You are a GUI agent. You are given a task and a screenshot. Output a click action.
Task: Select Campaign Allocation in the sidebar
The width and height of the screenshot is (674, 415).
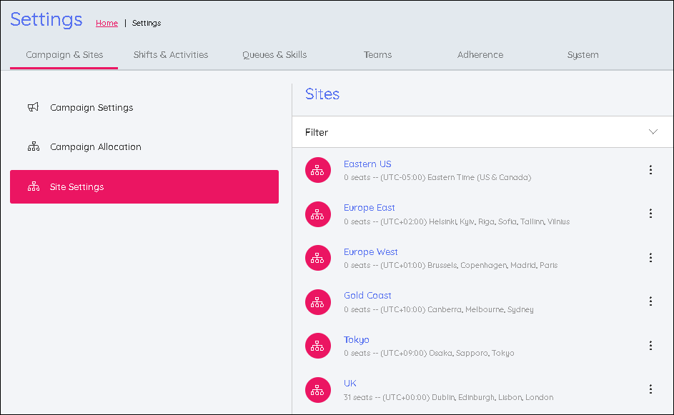[96, 147]
